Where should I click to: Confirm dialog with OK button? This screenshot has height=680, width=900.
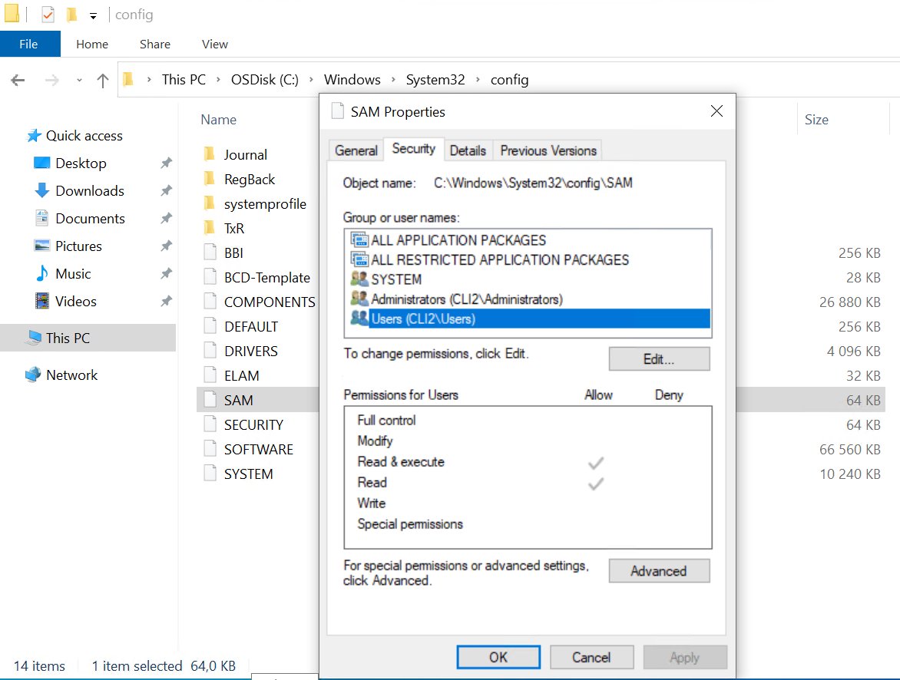tap(498, 657)
